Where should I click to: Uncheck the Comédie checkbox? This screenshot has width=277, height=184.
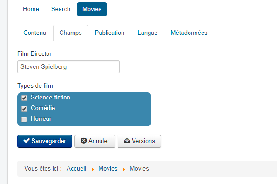[24, 109]
